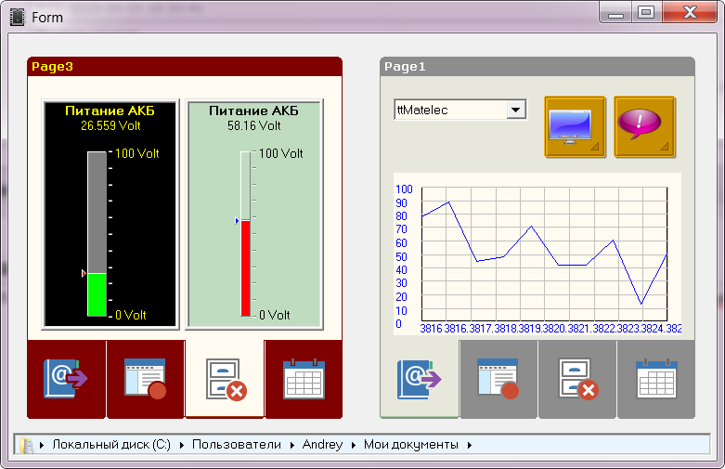Click the 26.559 Volt reading

(x=110, y=125)
